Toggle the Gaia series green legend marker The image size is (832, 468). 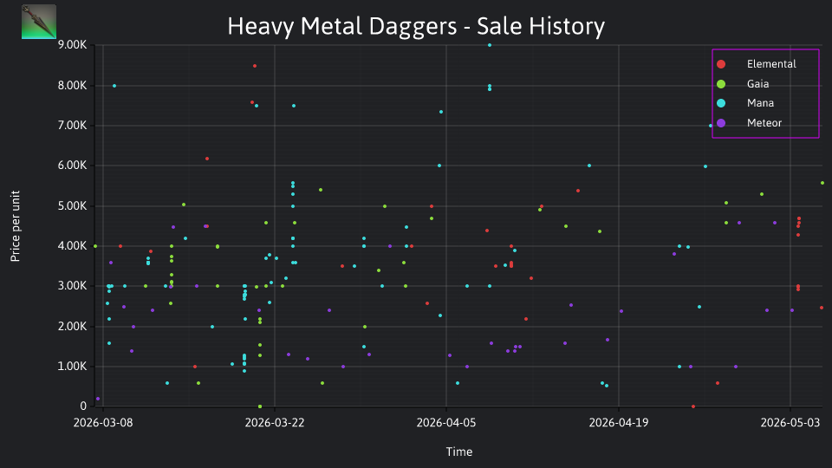coord(721,84)
